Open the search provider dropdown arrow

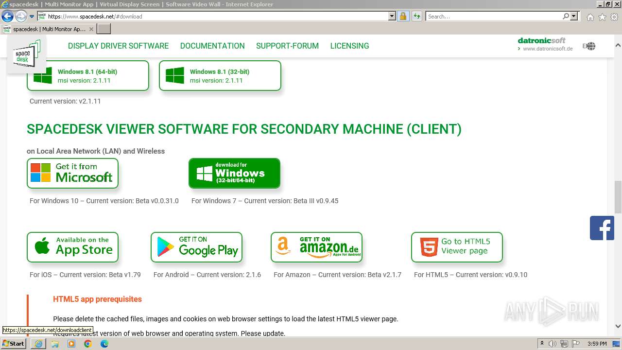[574, 16]
